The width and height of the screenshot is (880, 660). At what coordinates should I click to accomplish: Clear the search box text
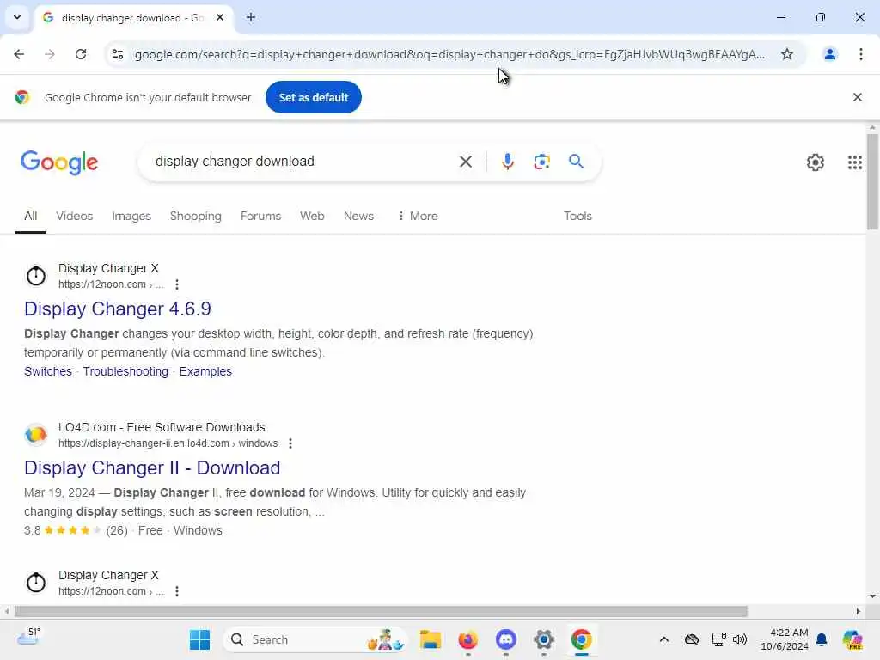tap(465, 162)
